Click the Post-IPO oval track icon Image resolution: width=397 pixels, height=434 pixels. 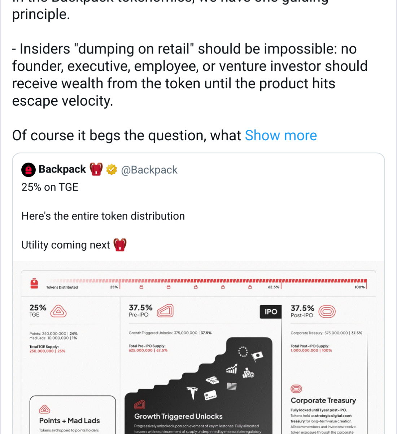327,311
